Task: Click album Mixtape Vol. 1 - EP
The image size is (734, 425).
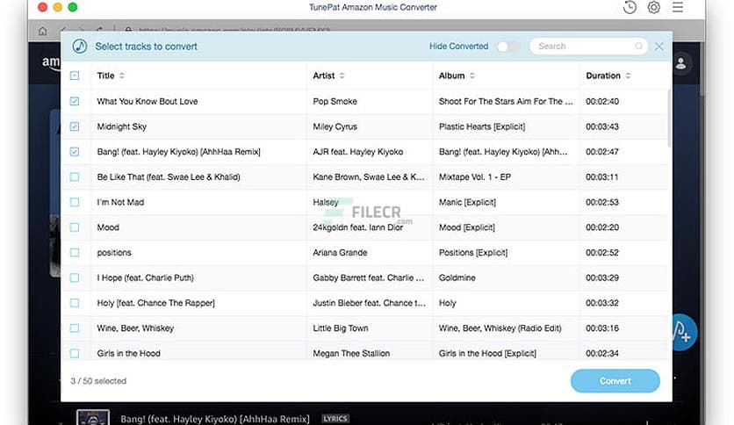Action: pos(475,176)
